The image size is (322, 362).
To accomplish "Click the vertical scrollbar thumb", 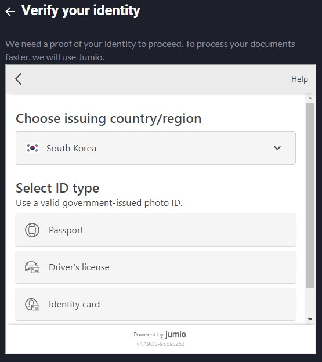I will tap(310, 196).
